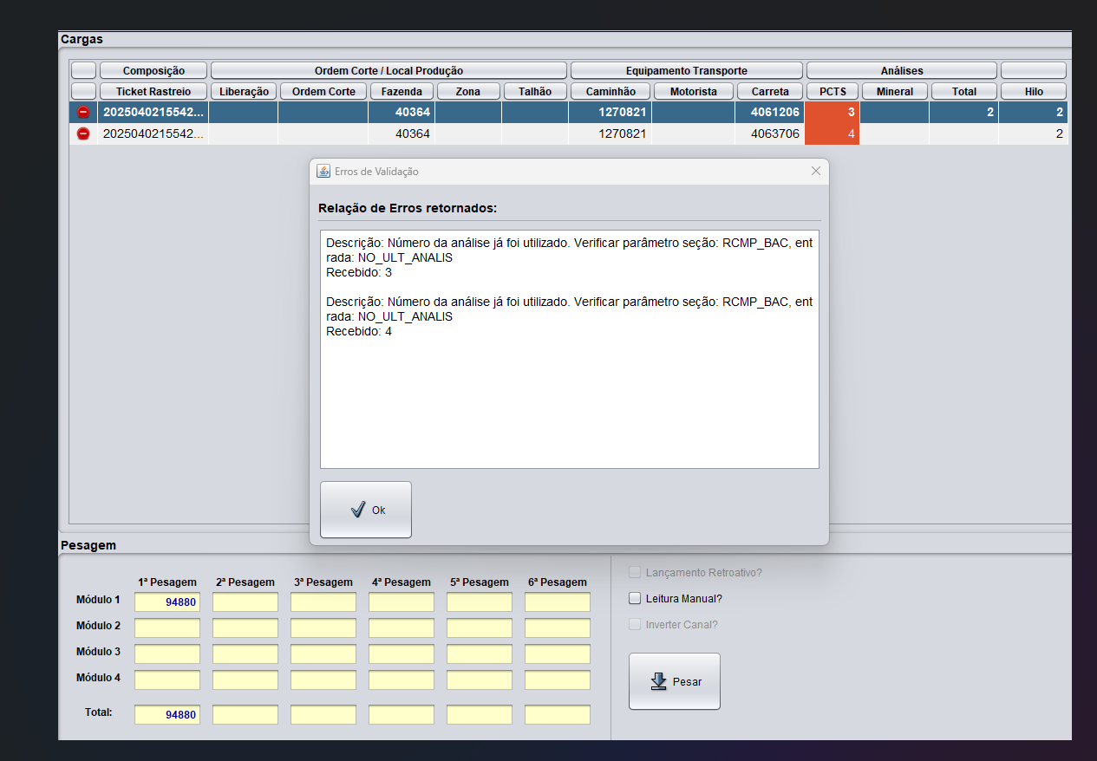Click the Módulo 3 3ª Pesagem field
This screenshot has height=761, width=1097.
coord(323,654)
